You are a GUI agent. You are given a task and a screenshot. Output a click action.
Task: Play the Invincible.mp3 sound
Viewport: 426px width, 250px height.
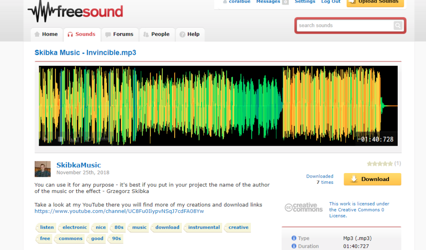tap(46, 139)
